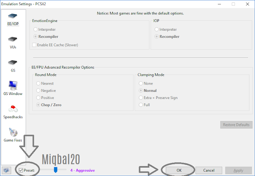Click the preset level slider handle
The width and height of the screenshot is (255, 176).
pos(55,170)
